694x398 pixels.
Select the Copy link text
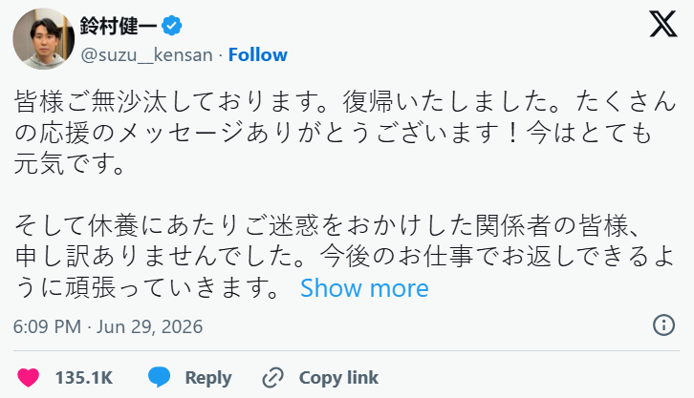pos(338,378)
